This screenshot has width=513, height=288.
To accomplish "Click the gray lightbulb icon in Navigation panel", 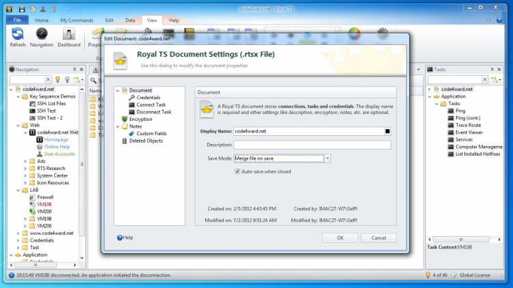I will (x=68, y=79).
